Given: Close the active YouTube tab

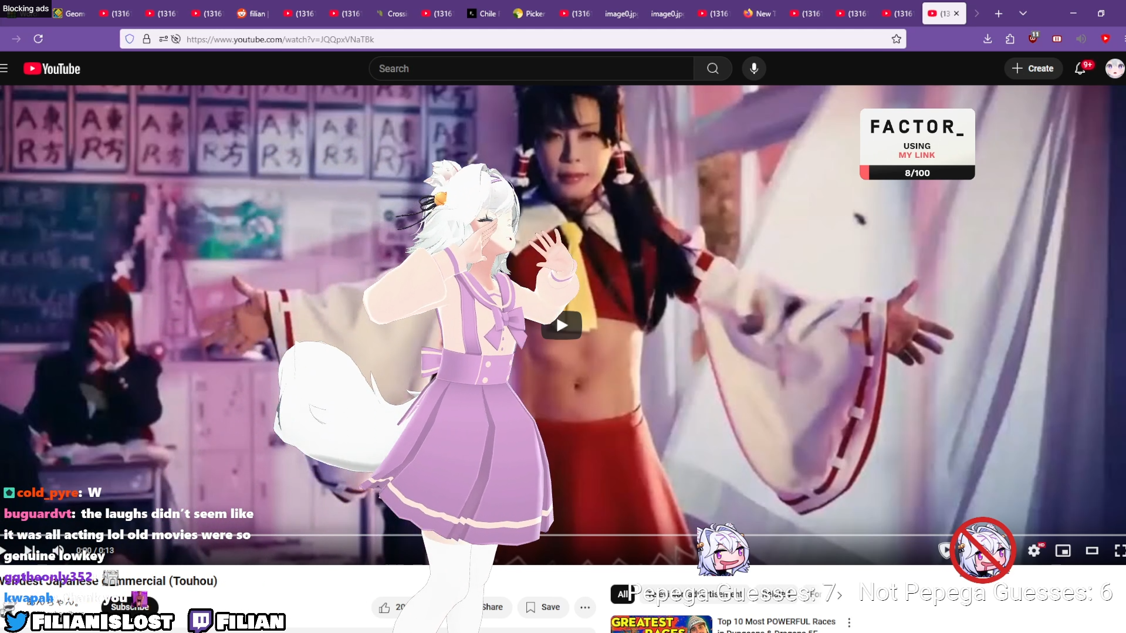Looking at the screenshot, I should pos(956,13).
